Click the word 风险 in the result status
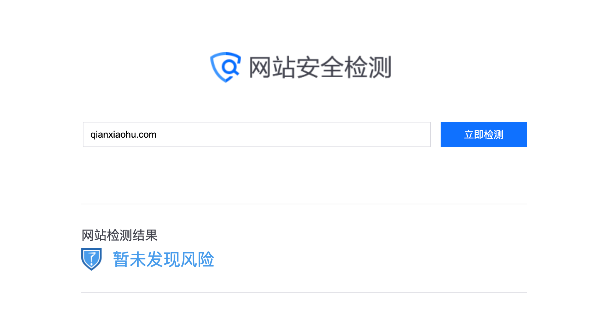592x324 pixels. click(197, 259)
